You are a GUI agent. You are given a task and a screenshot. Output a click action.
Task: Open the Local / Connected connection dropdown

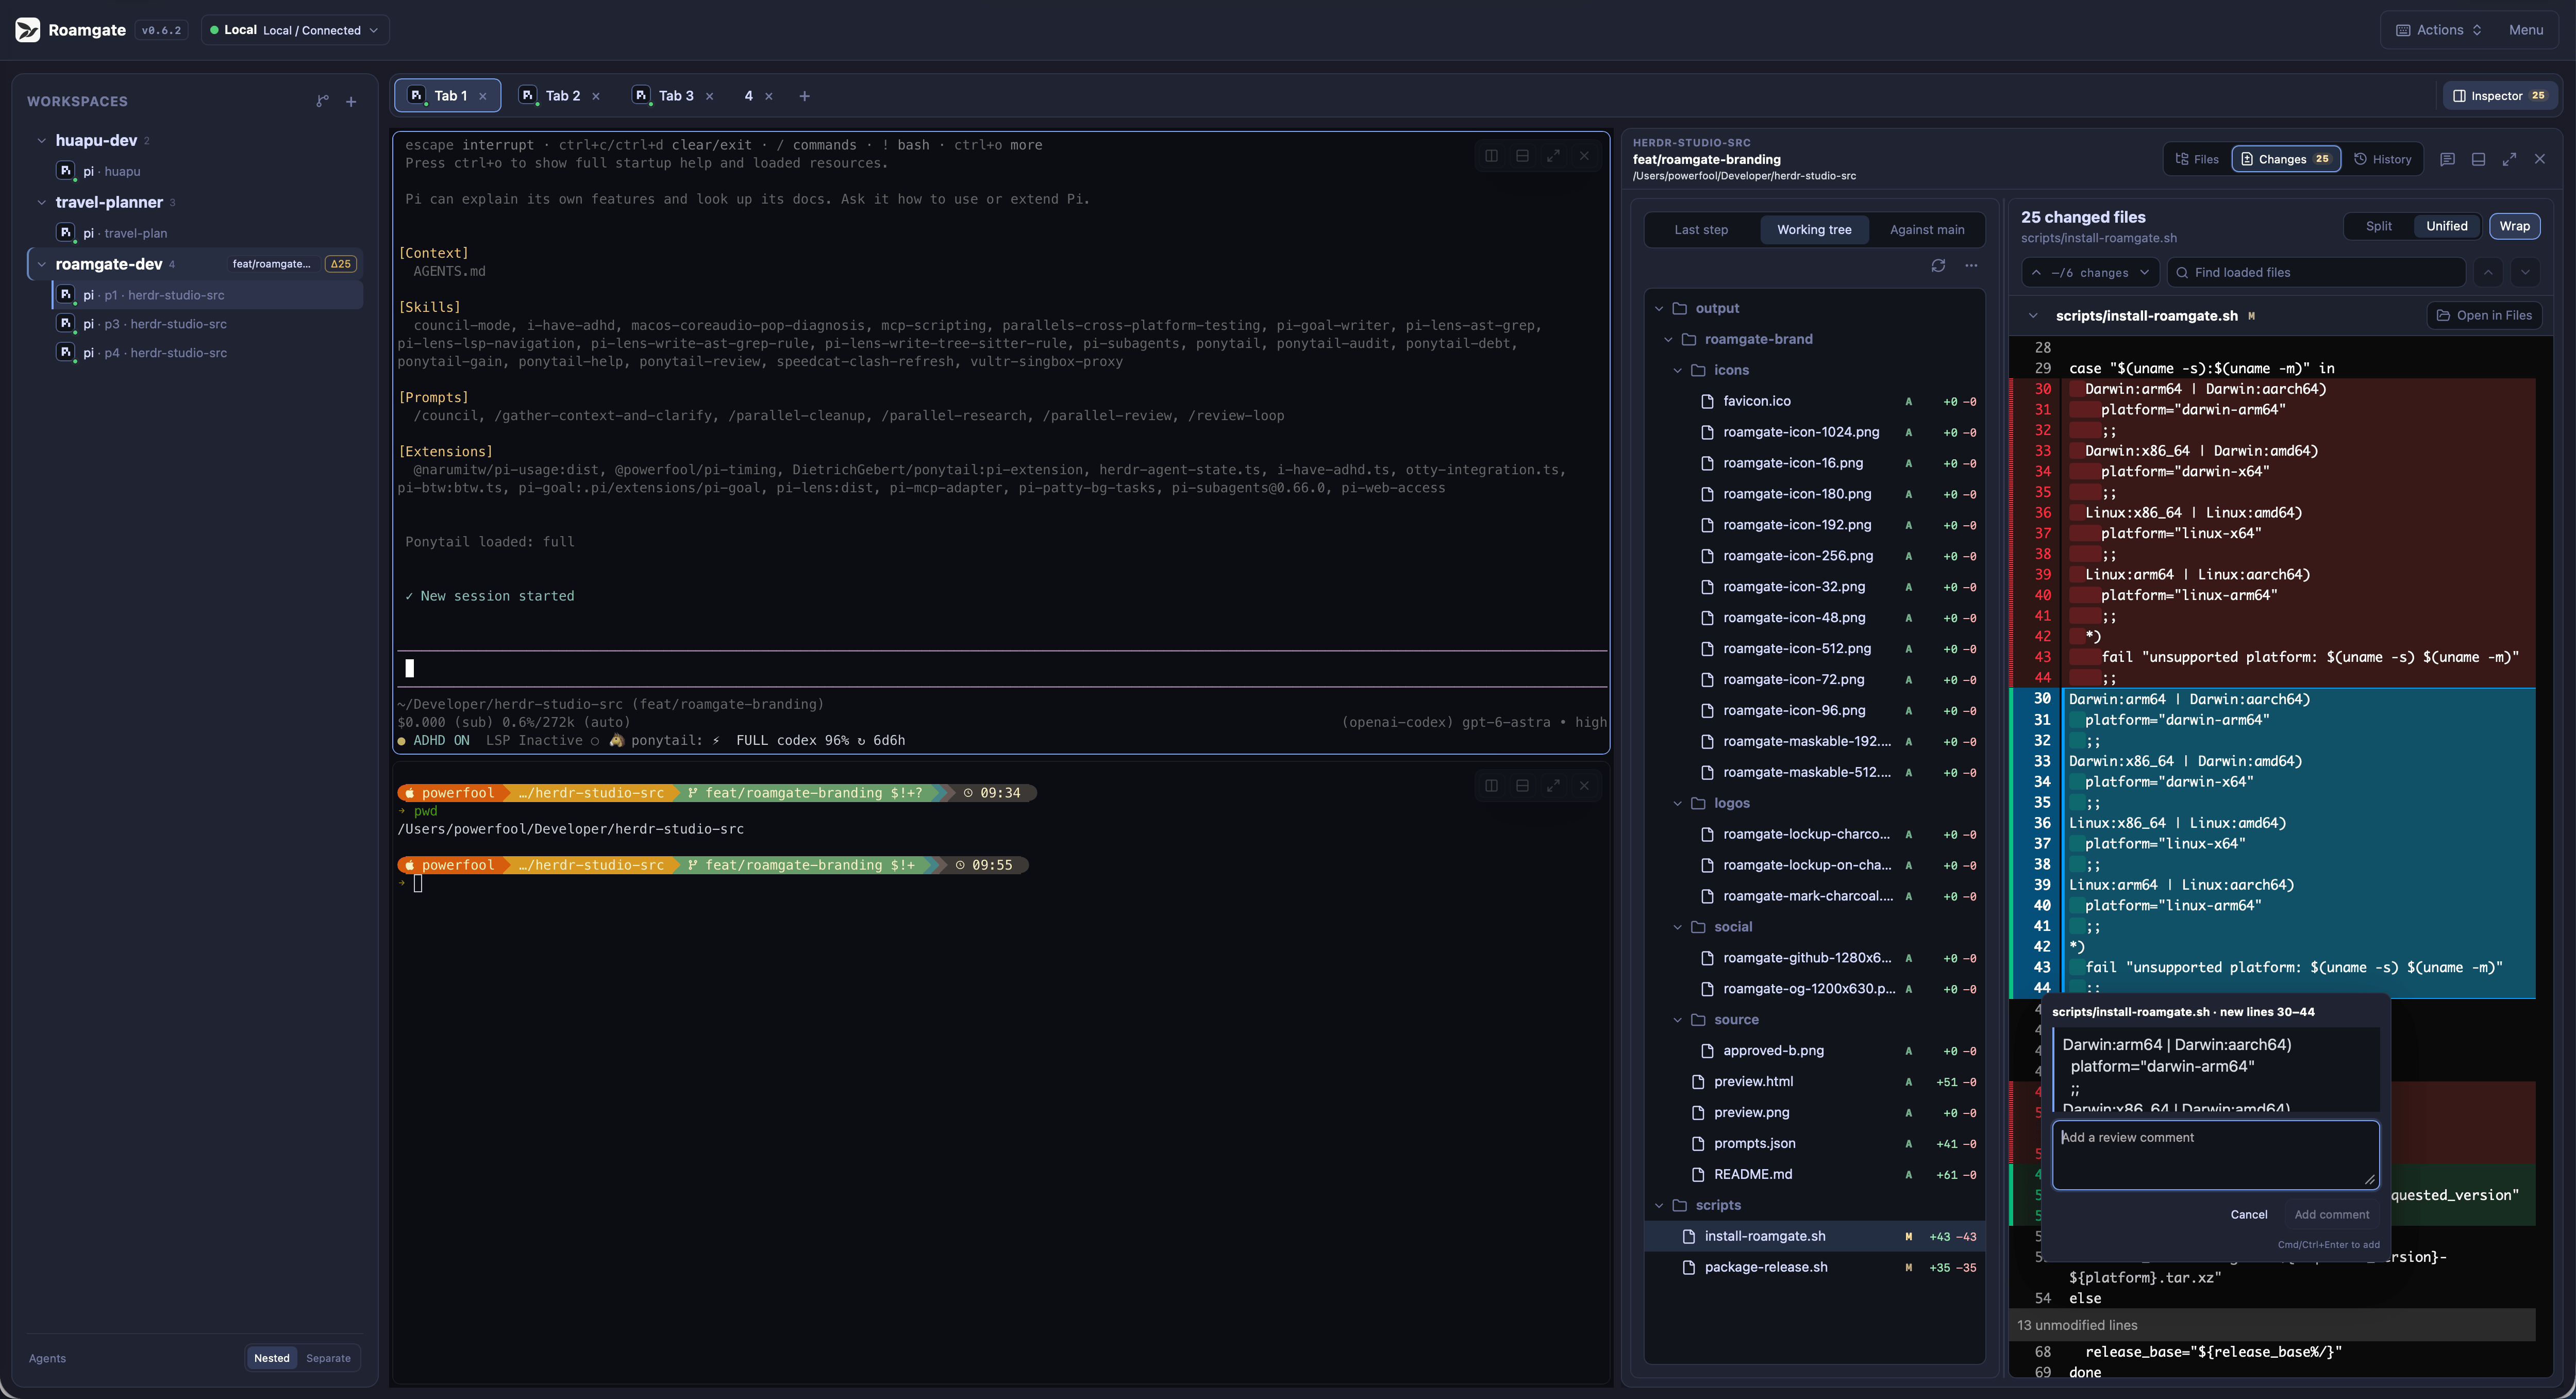click(295, 30)
